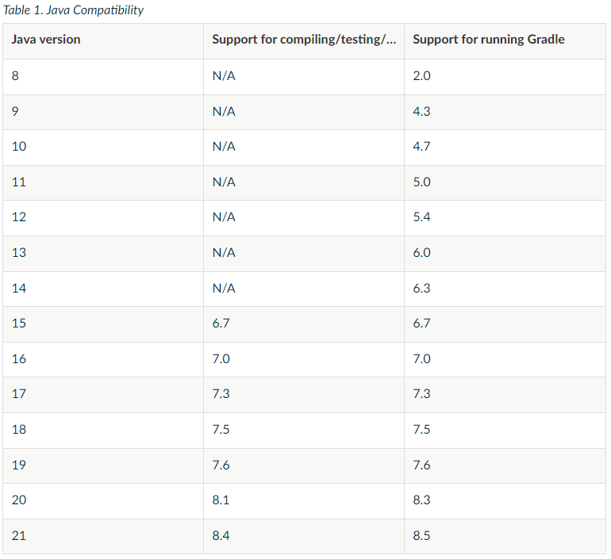Click the 8.3 running Gradle cell

pos(505,500)
